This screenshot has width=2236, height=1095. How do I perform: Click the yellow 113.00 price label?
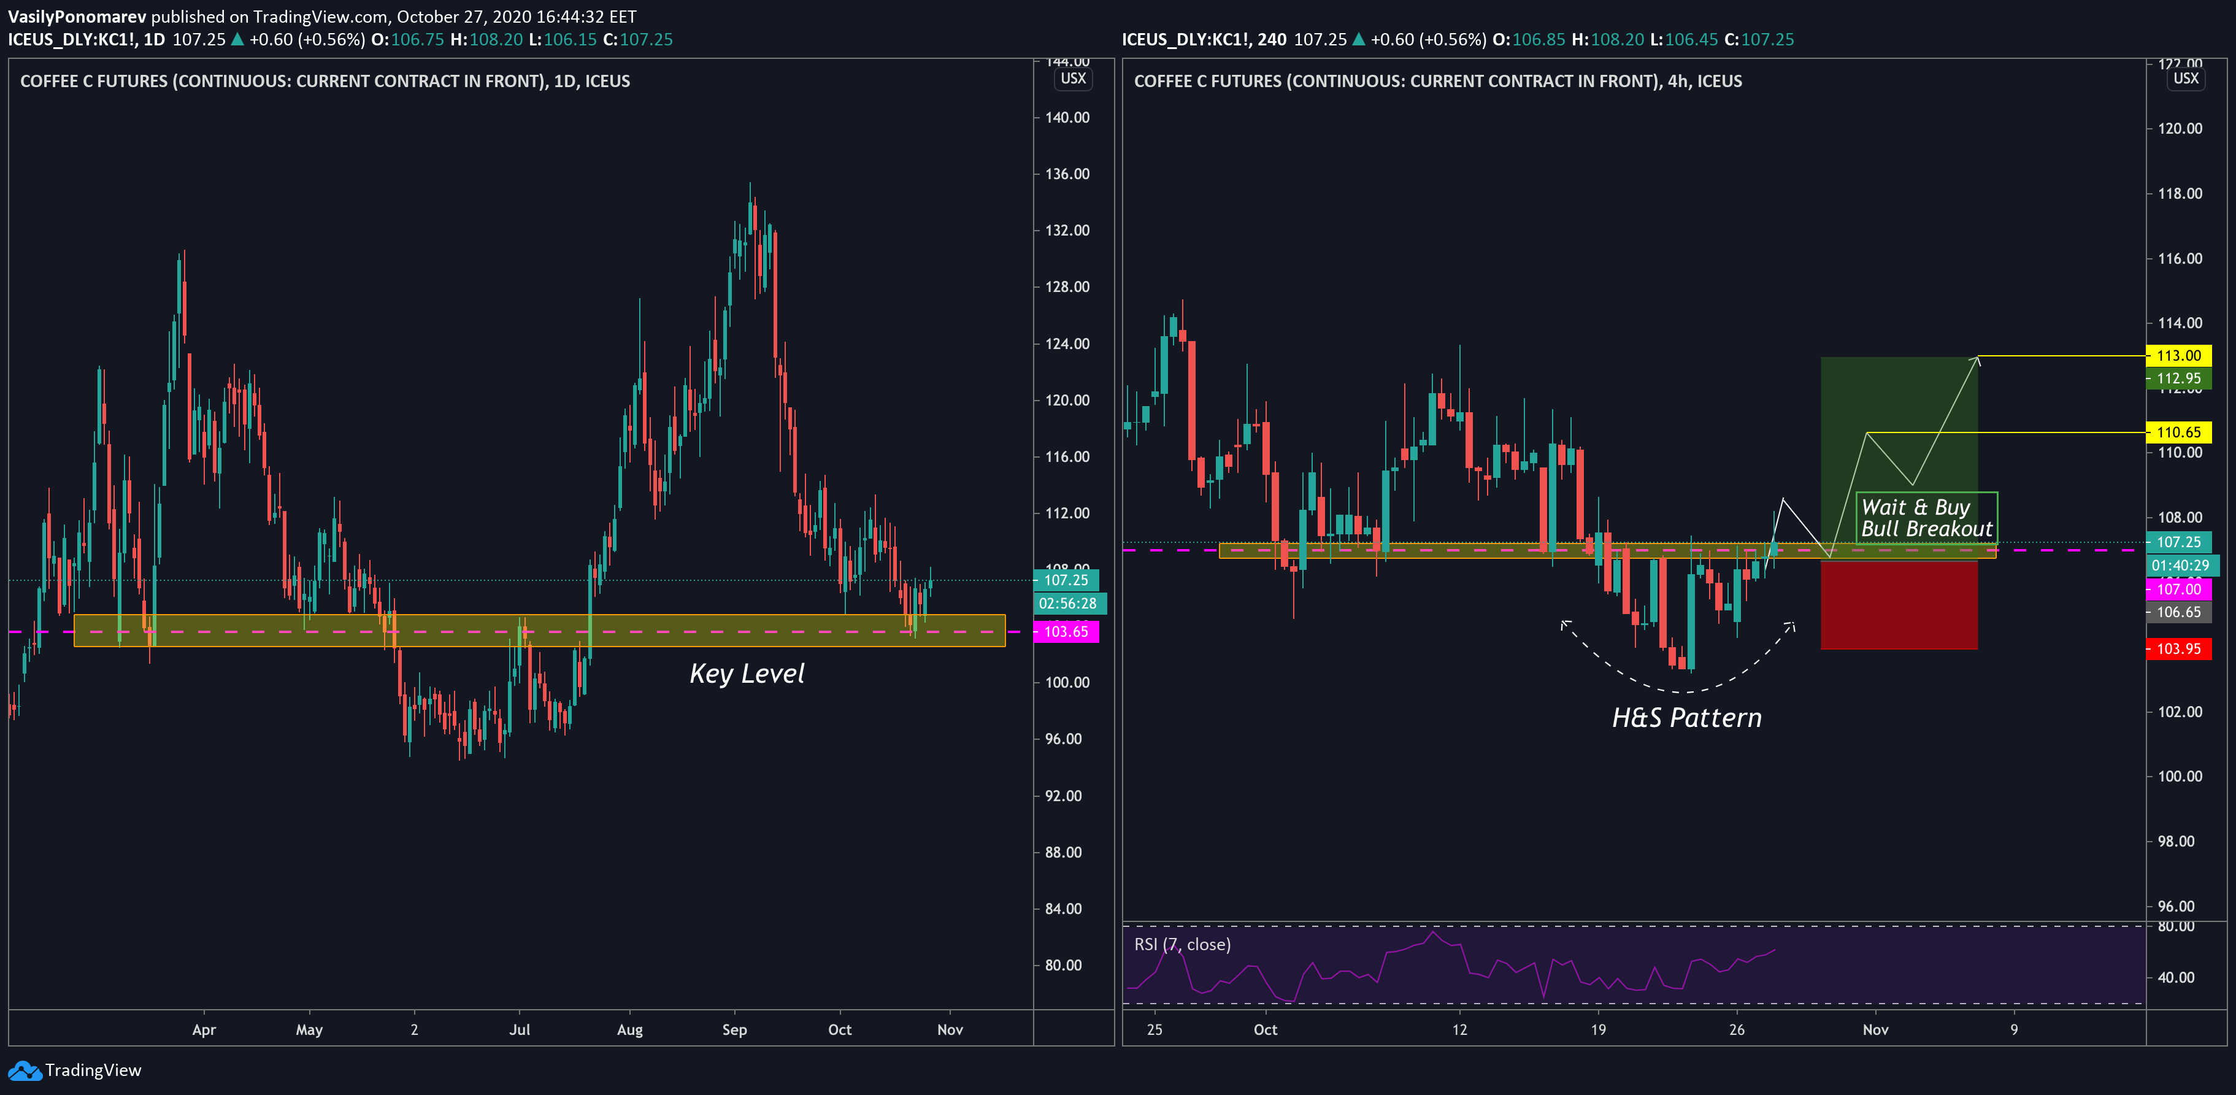click(2179, 355)
